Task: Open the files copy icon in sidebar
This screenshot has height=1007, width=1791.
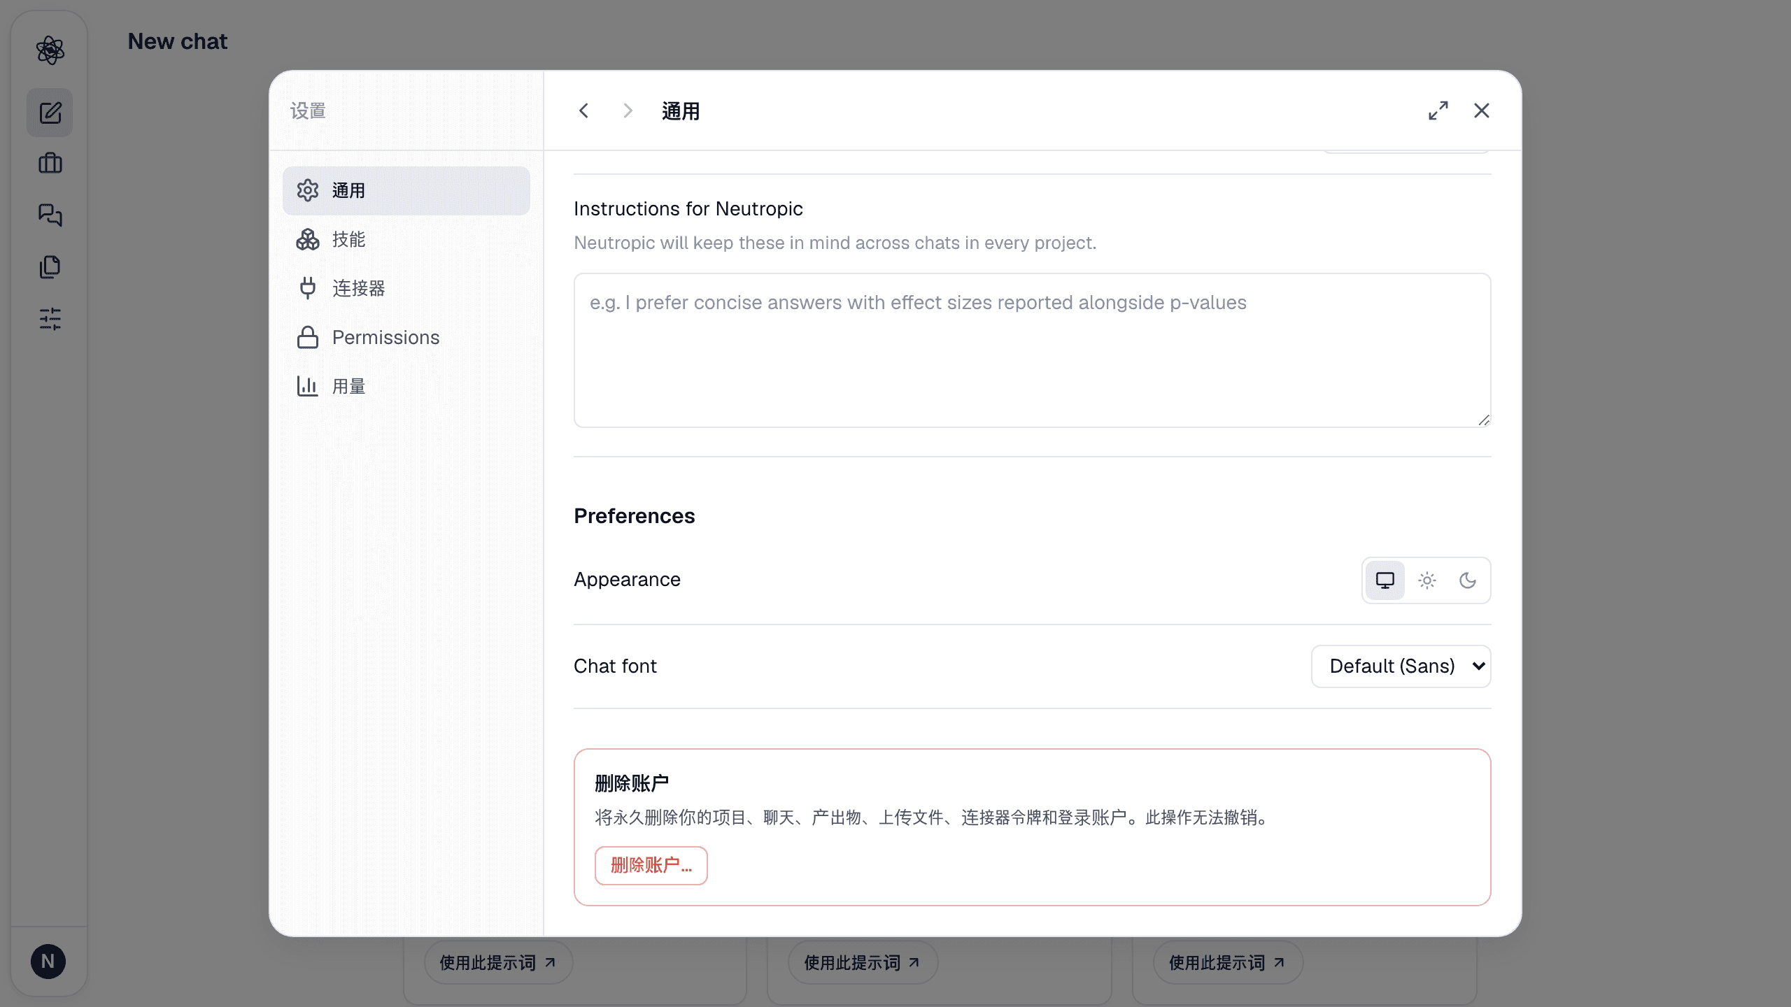Action: [x=50, y=266]
